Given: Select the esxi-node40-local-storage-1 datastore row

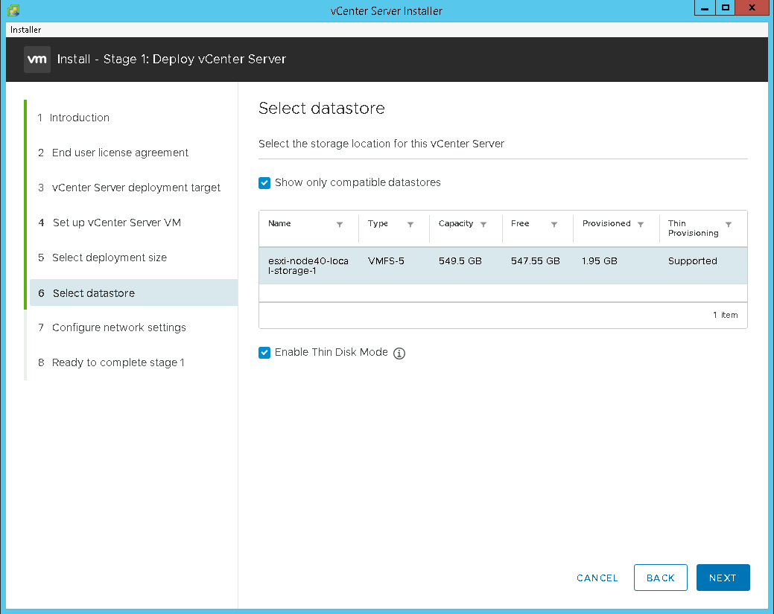Looking at the screenshot, I should click(x=503, y=266).
